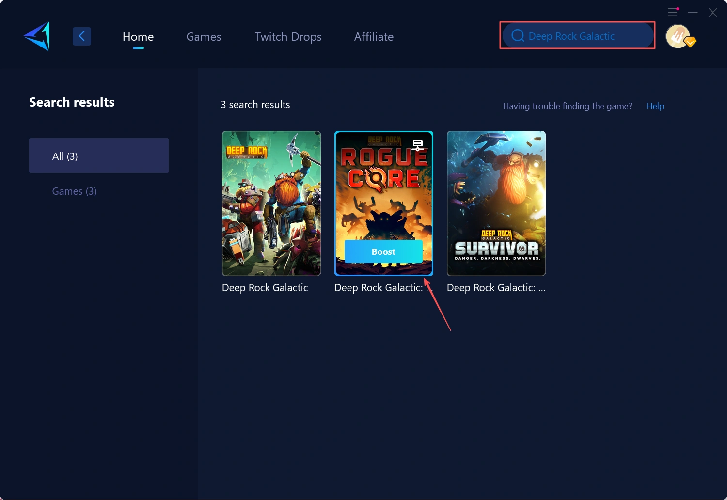Click the search magnifier icon
This screenshot has height=500, width=727.
tap(518, 36)
